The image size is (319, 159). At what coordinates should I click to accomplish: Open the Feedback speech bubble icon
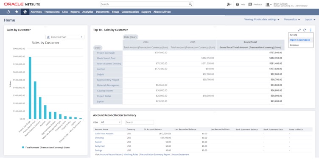pyautogui.click(x=250, y=4)
